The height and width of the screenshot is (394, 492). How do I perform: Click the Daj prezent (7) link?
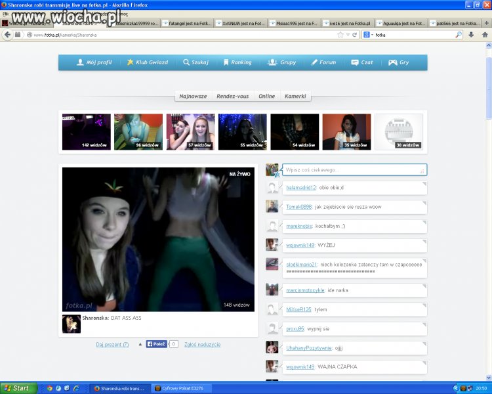pyautogui.click(x=112, y=344)
